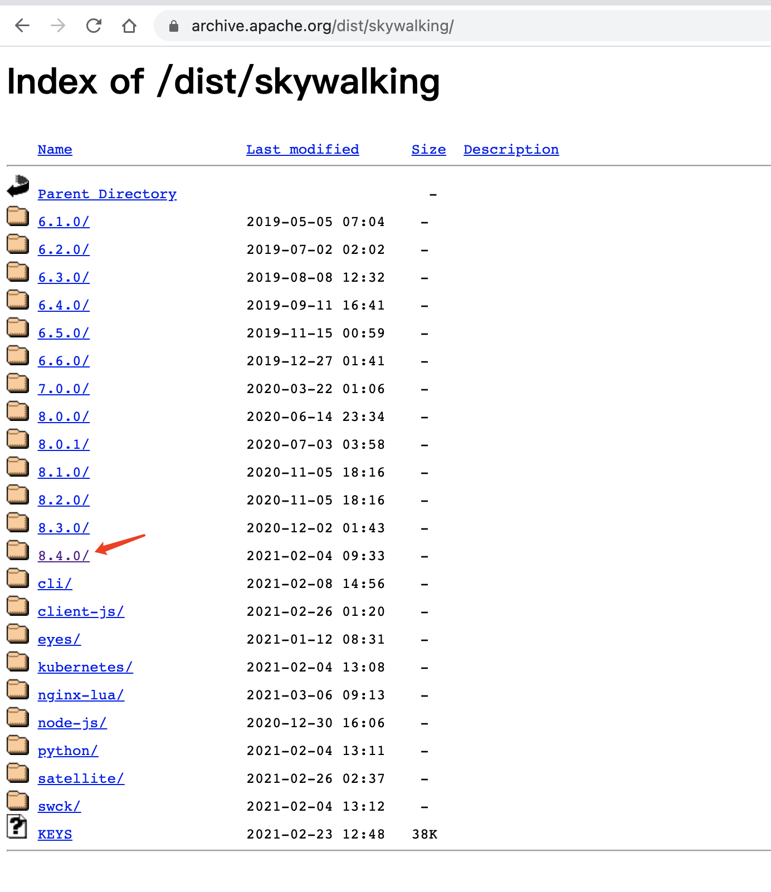Image resolution: width=771 pixels, height=892 pixels.
Task: Open the python/ directory link
Action: pyautogui.click(x=68, y=751)
